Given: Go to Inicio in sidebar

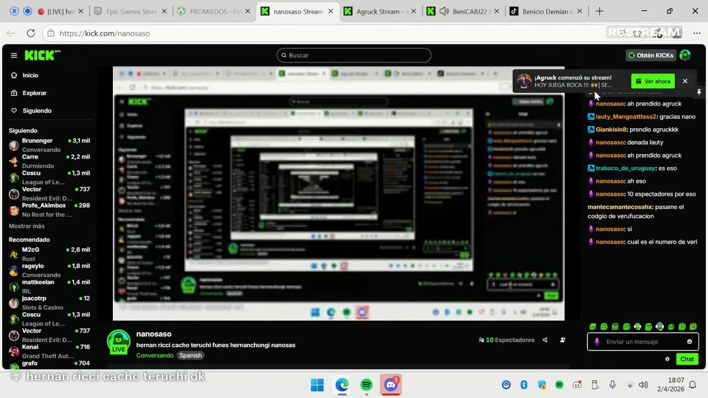Looking at the screenshot, I should [30, 75].
